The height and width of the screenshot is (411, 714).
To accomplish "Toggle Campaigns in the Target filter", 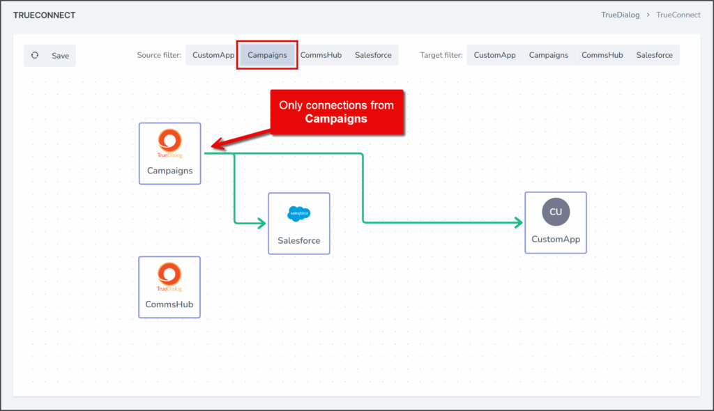I will tap(548, 55).
